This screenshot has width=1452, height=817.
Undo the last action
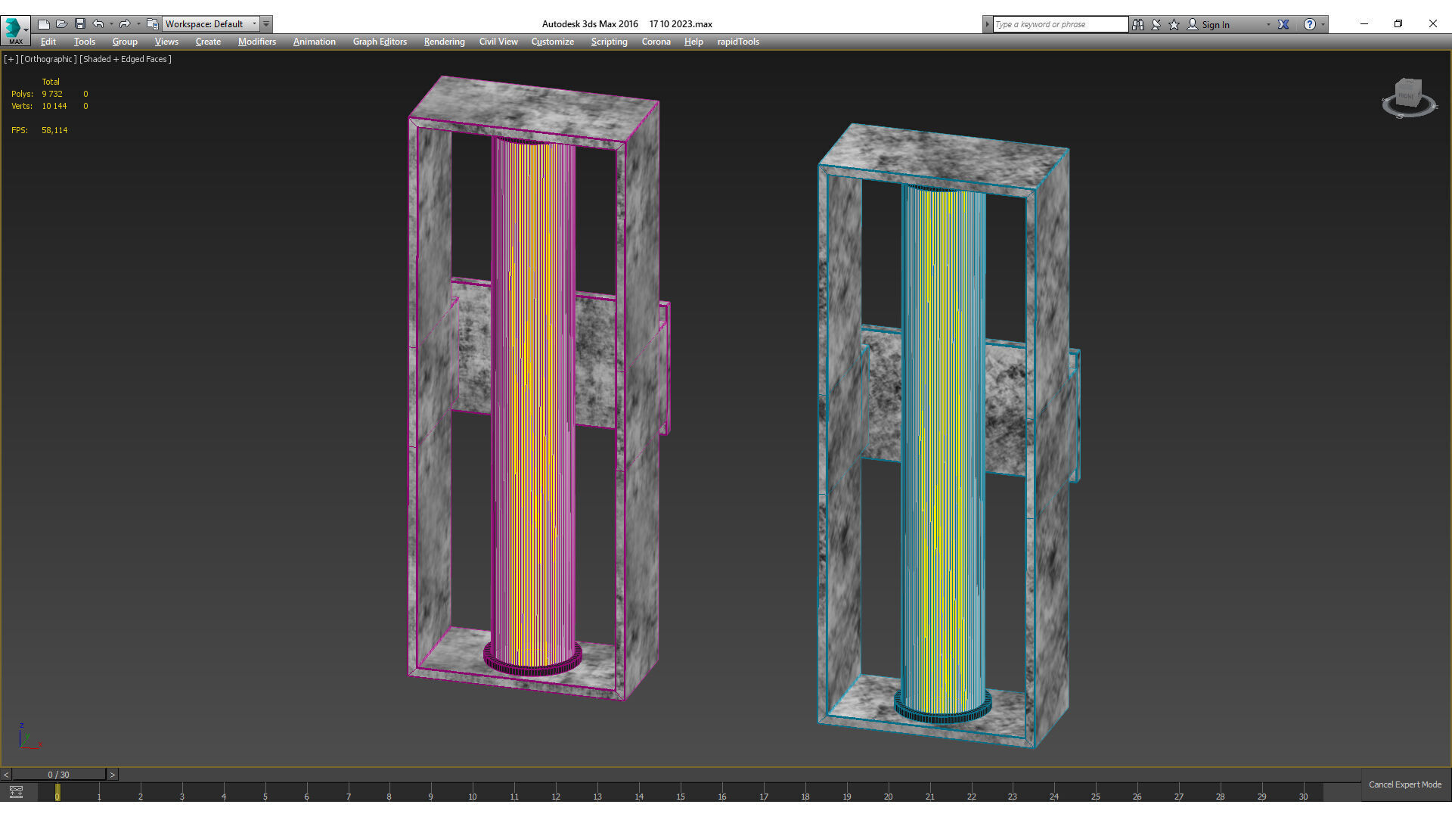click(98, 24)
